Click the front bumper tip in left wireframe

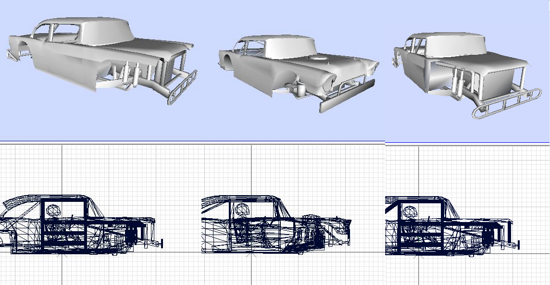[x=162, y=244]
